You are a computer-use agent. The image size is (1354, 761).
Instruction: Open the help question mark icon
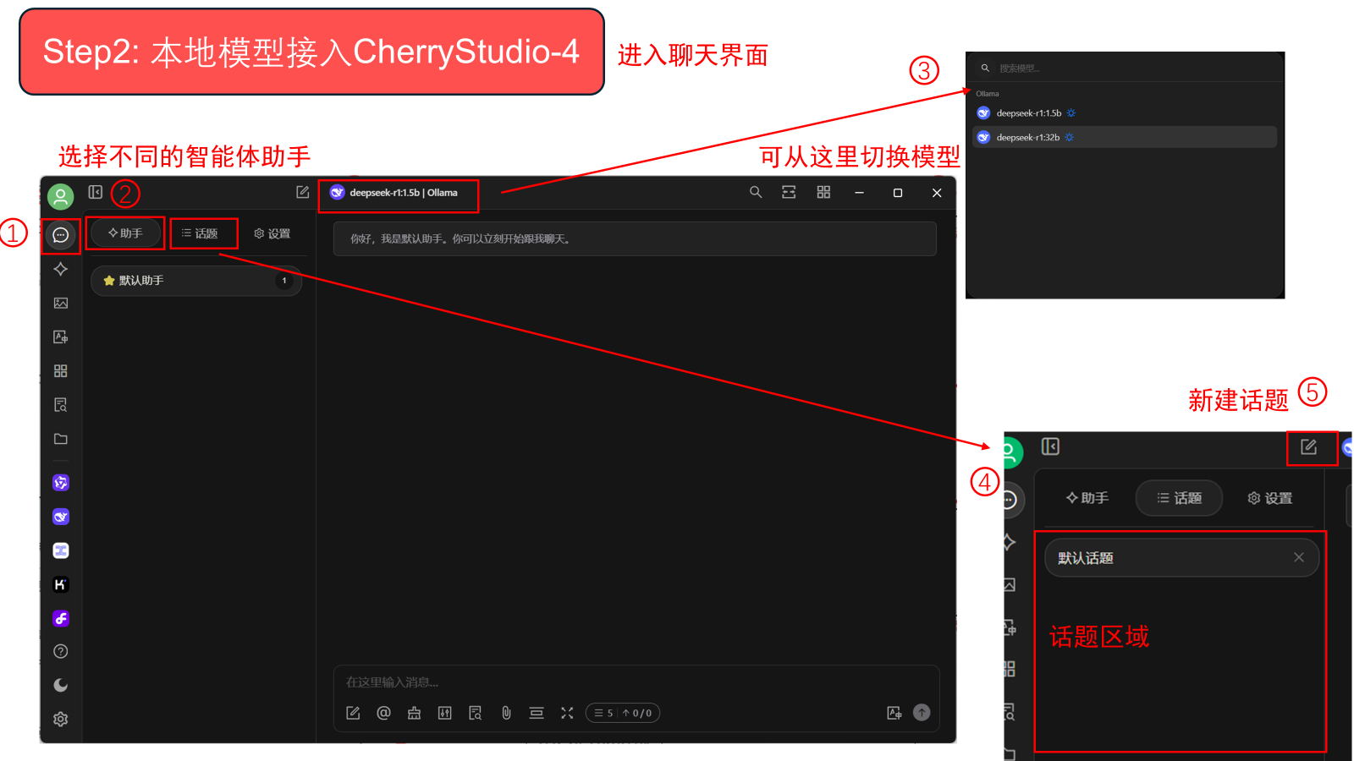pos(61,651)
